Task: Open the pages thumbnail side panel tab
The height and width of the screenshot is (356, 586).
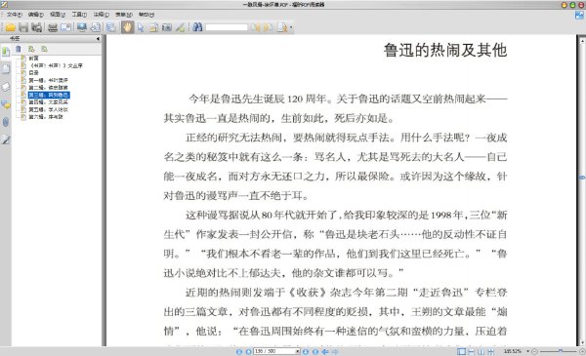Action: click(x=6, y=69)
